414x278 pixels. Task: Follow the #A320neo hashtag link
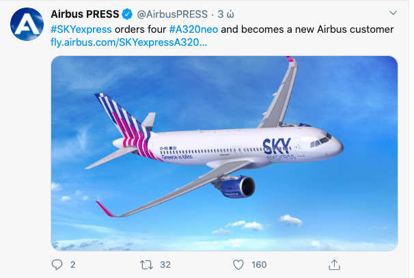pos(193,29)
